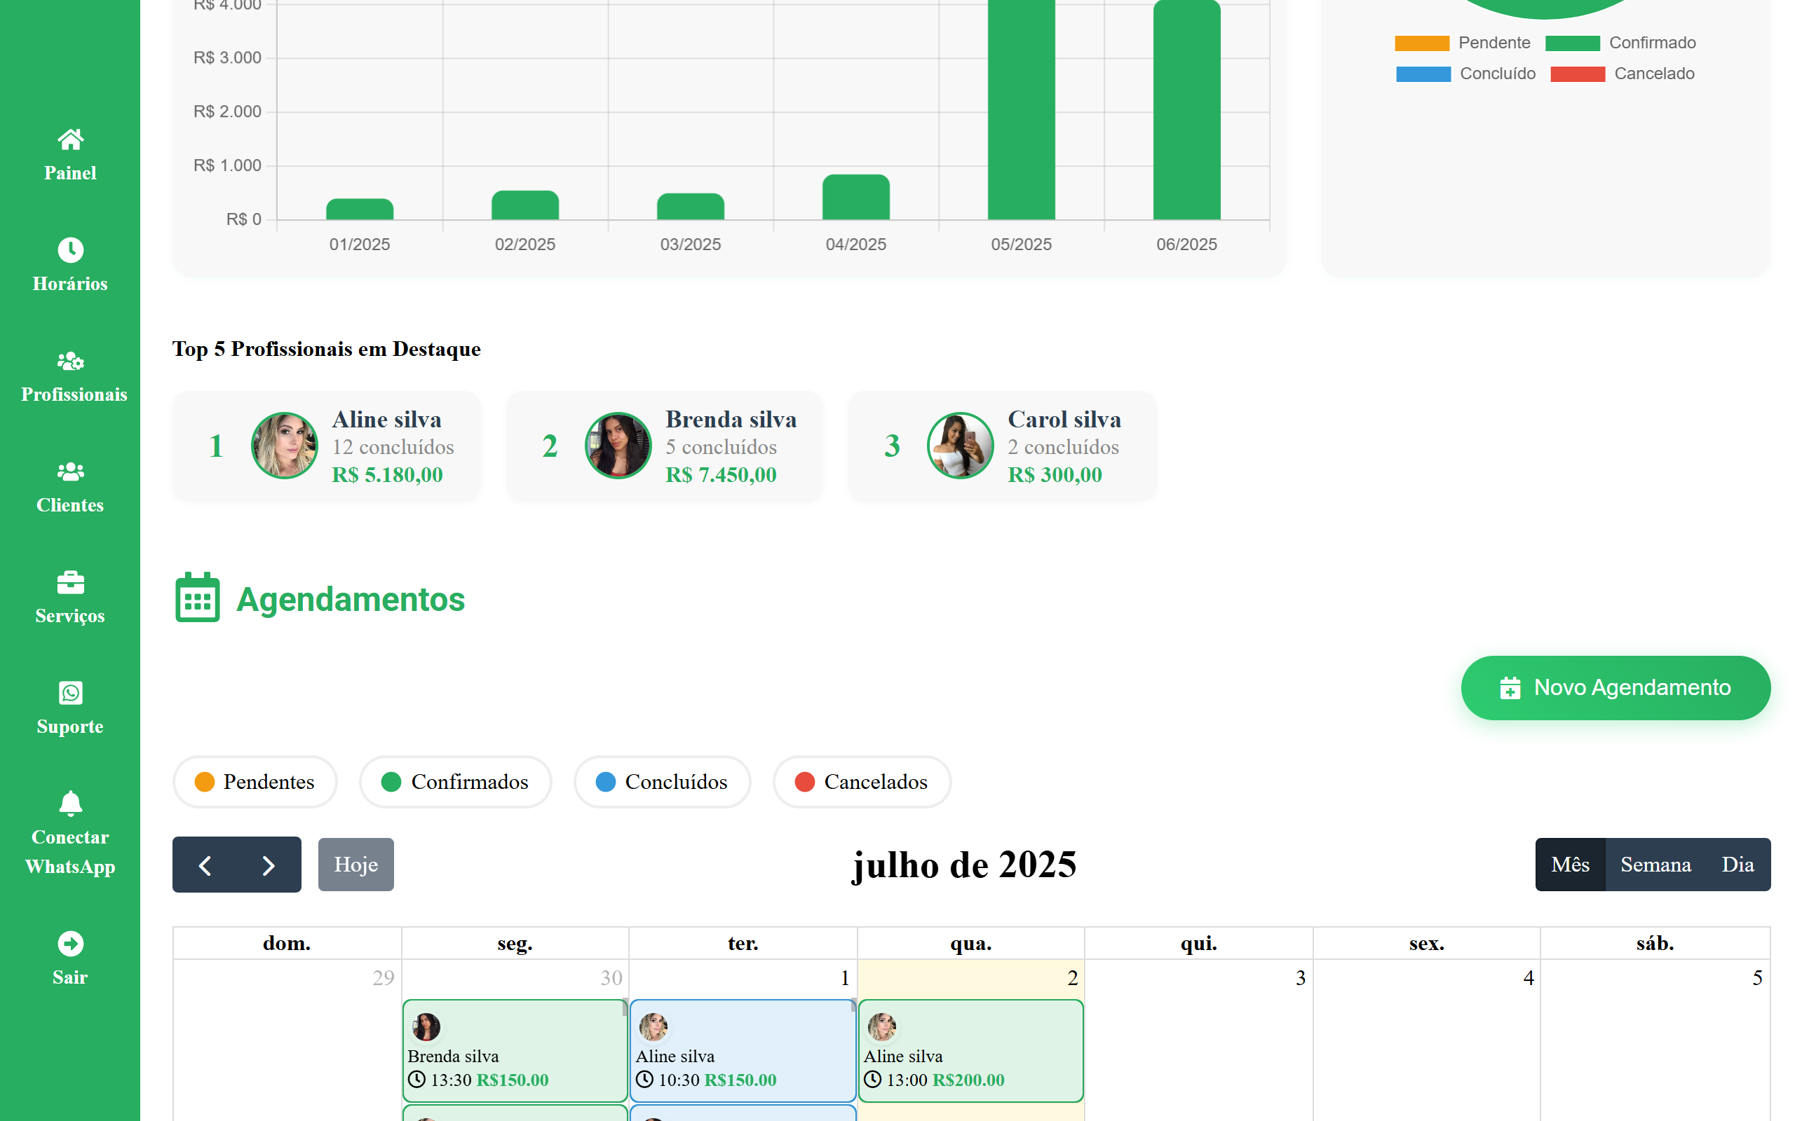Toggle the Confirmados status filter
1795x1121 pixels.
point(454,781)
